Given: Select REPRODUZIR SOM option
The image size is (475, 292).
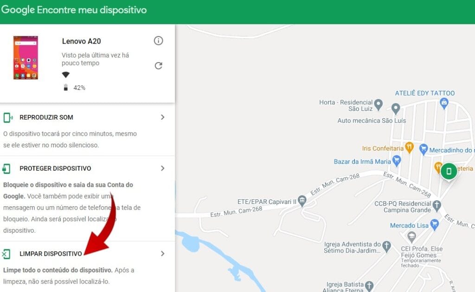Looking at the screenshot, I should pyautogui.click(x=46, y=117).
